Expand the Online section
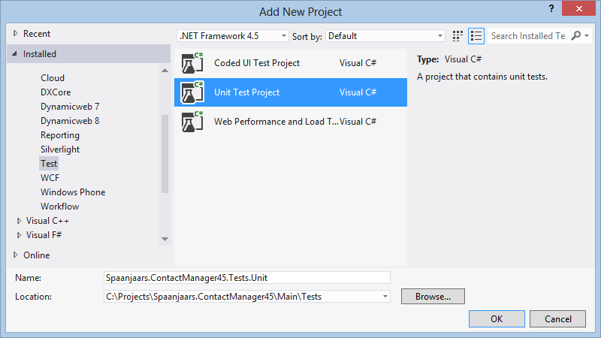Image resolution: width=601 pixels, height=338 pixels. pos(17,255)
